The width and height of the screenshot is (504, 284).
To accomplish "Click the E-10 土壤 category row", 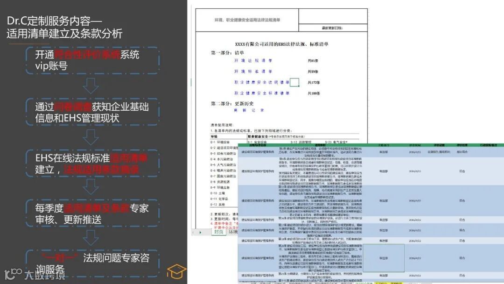I will (x=217, y=193).
